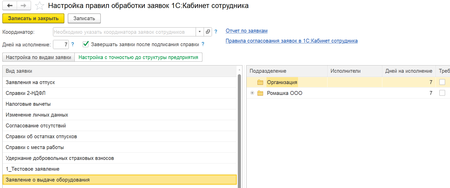This screenshot has width=450, height=188.
Task: Click help icon after Завершать заявки checkbox
Action: click(203, 44)
